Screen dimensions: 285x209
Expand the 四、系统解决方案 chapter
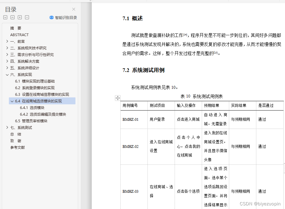[x=7, y=61]
